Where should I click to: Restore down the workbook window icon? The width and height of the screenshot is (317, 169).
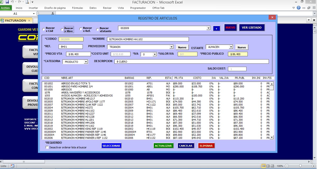coord(308,8)
